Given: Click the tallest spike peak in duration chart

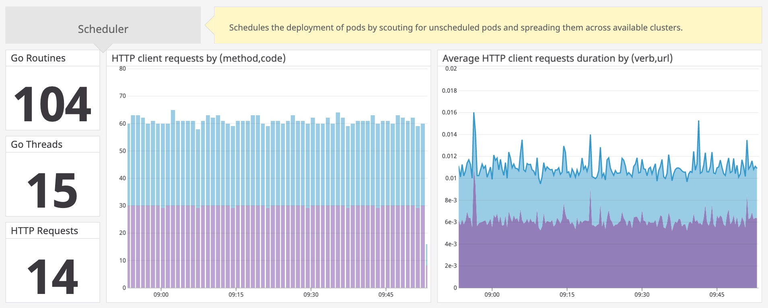Looking at the screenshot, I should coord(474,113).
